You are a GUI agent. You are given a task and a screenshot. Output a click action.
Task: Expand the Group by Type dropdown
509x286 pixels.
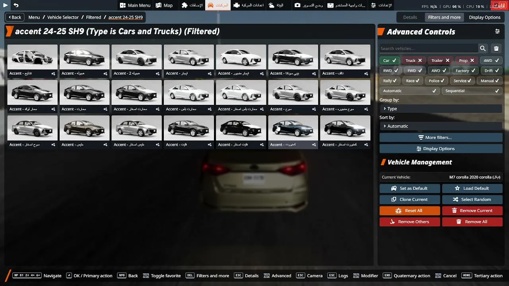point(441,108)
